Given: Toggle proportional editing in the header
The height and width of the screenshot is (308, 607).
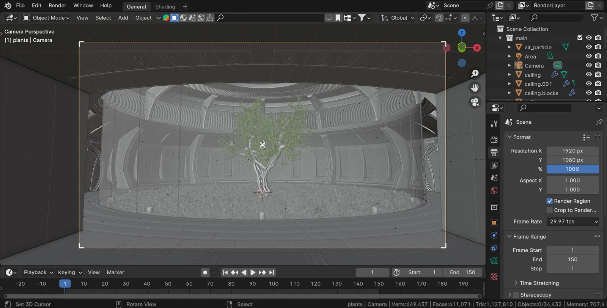Looking at the screenshot, I should (x=465, y=18).
